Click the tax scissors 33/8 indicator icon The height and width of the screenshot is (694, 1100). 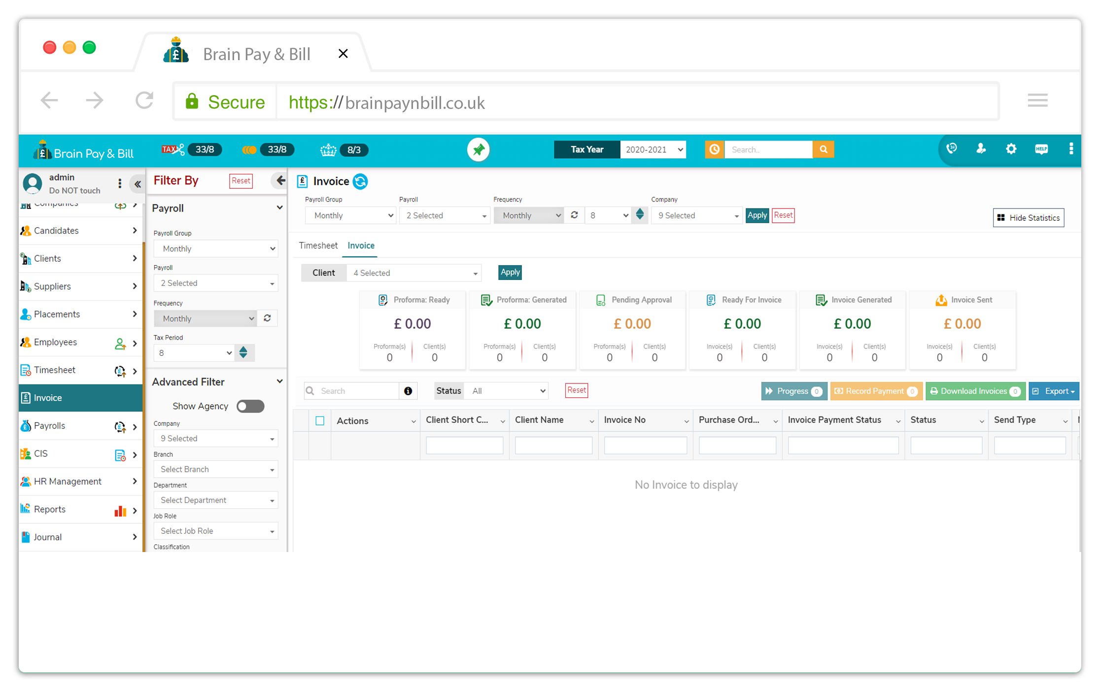click(x=172, y=149)
